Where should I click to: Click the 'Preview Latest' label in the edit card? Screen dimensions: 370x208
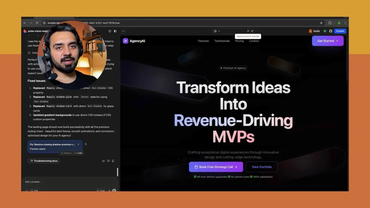[38, 149]
